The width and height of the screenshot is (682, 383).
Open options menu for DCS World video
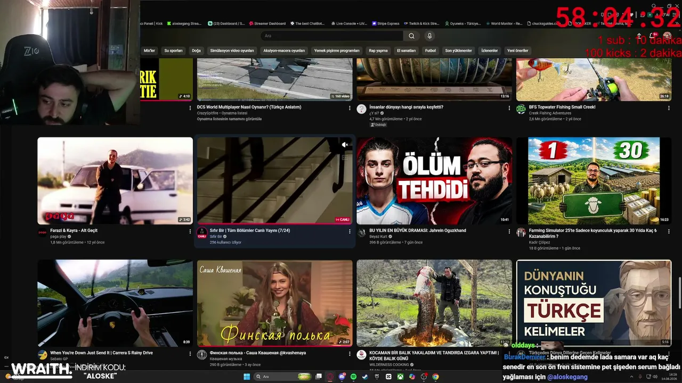point(350,108)
